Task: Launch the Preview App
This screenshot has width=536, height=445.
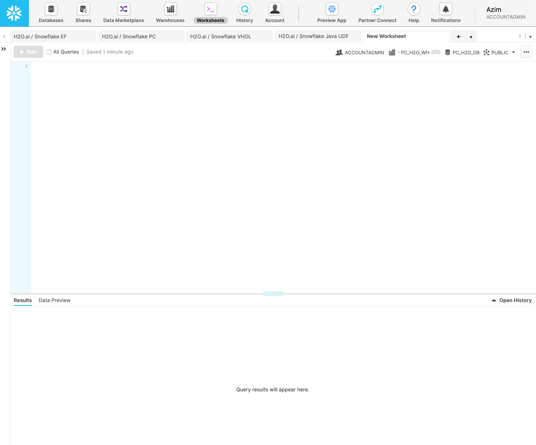Action: (x=332, y=10)
